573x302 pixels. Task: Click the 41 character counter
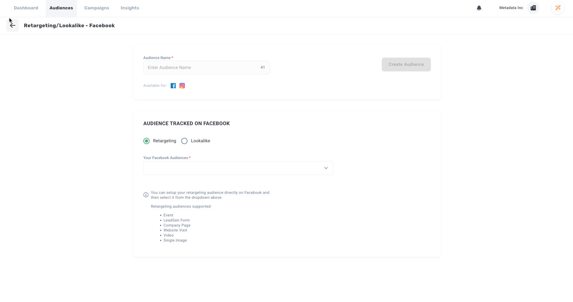[262, 68]
